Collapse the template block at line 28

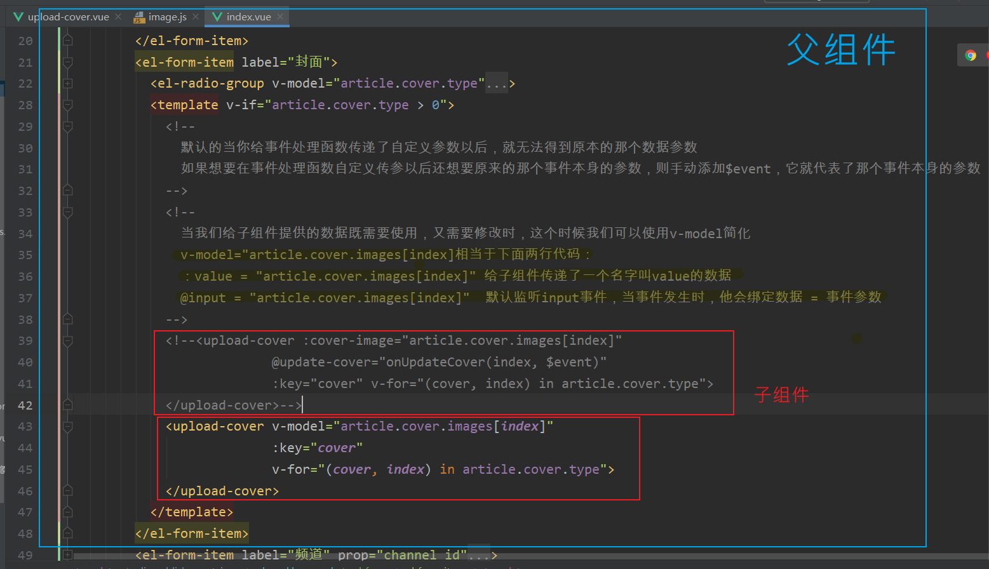[x=68, y=105]
